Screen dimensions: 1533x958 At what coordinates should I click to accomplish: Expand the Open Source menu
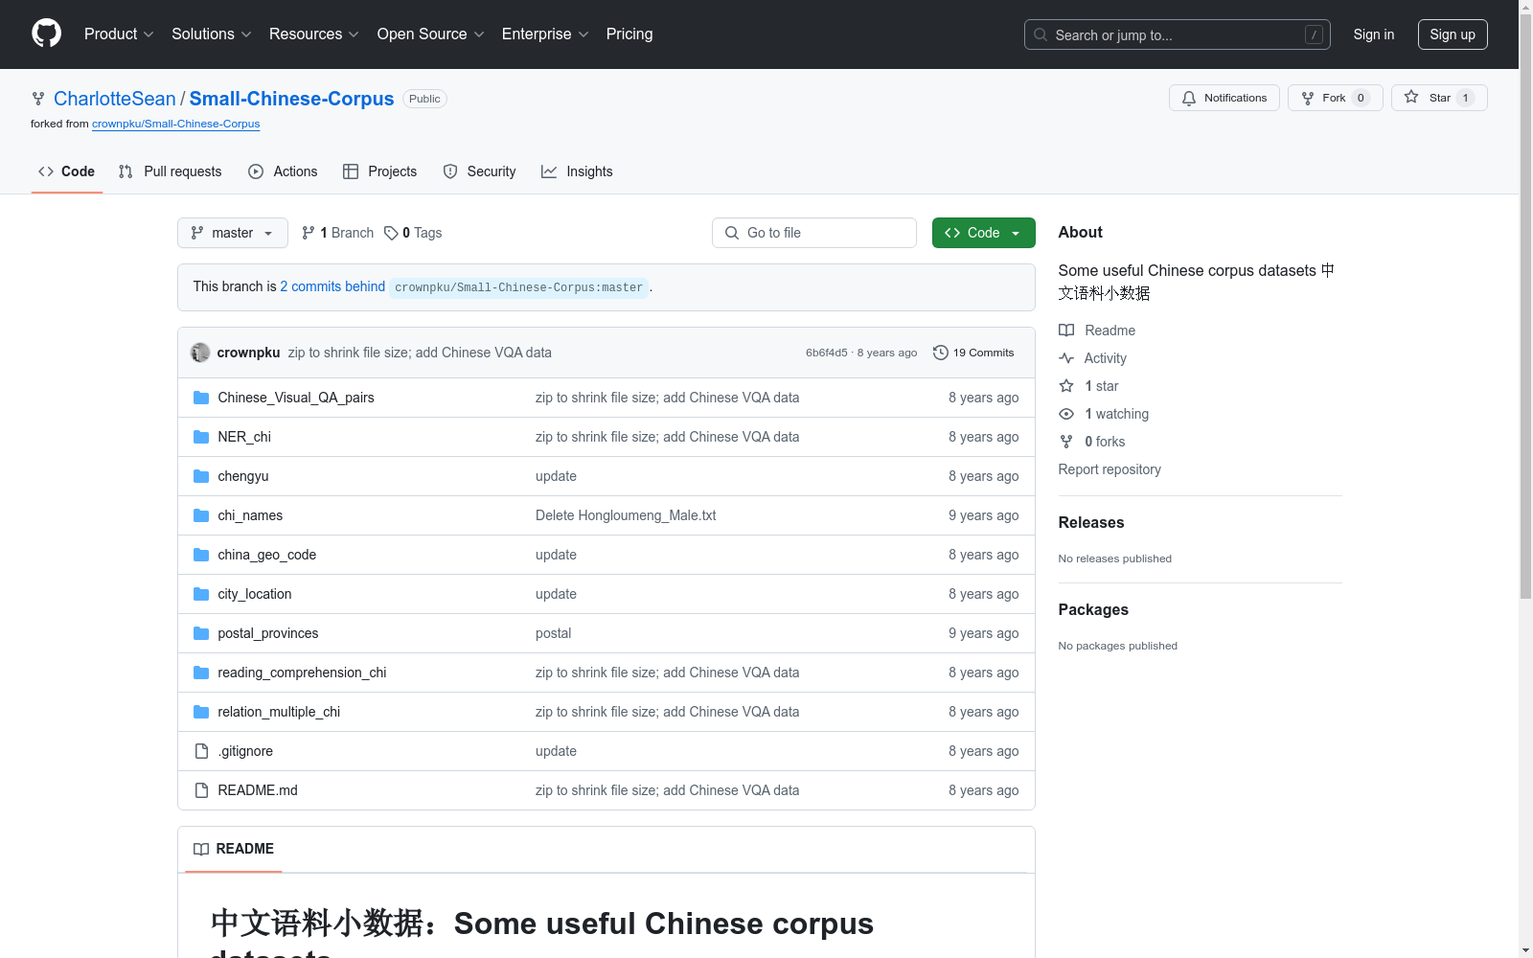point(431,34)
